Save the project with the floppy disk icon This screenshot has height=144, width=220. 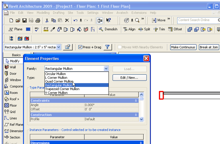(25, 21)
